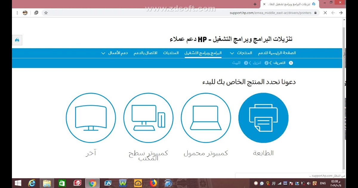The height and width of the screenshot is (188, 358).
Task: Click heading دعونا نحدد المنتج الخاص بك للبدء
Action: (249, 81)
